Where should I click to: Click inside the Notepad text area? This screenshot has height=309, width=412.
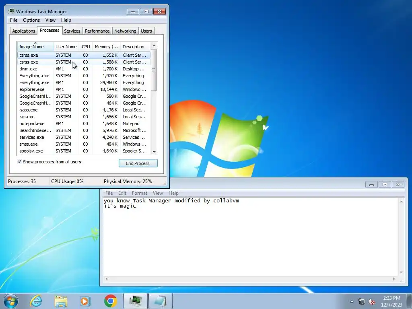pyautogui.click(x=250, y=237)
